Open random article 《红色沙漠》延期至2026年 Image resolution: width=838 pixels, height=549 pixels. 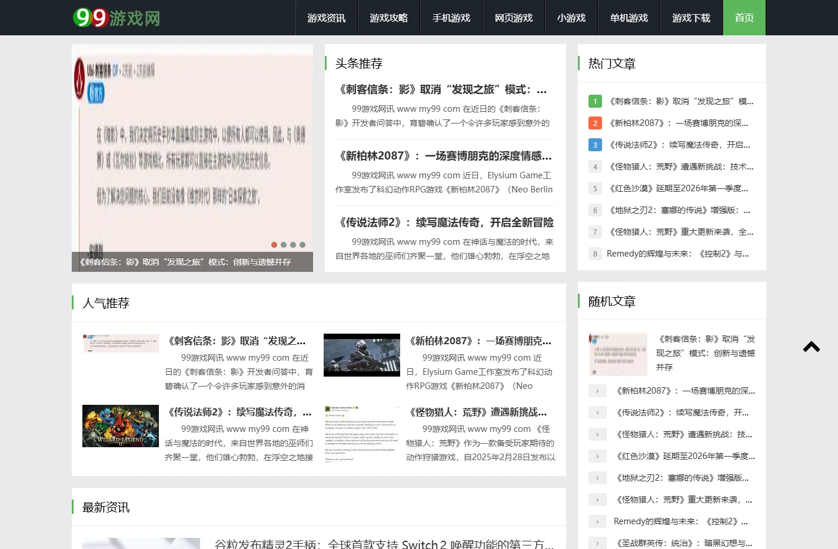point(685,456)
